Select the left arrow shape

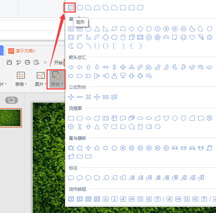point(80,67)
